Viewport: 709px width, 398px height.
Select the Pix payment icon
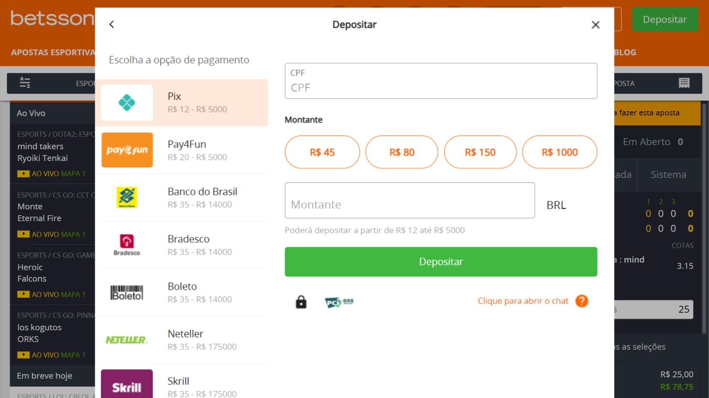(x=127, y=102)
